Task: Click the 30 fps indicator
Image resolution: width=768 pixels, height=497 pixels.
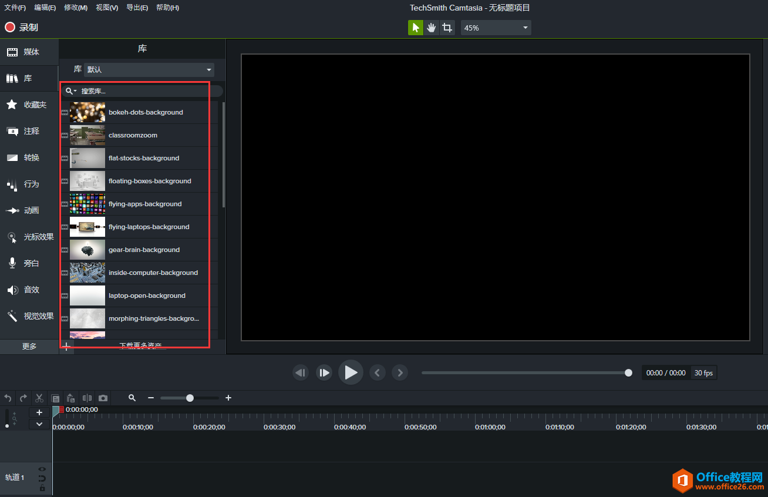Action: 703,372
